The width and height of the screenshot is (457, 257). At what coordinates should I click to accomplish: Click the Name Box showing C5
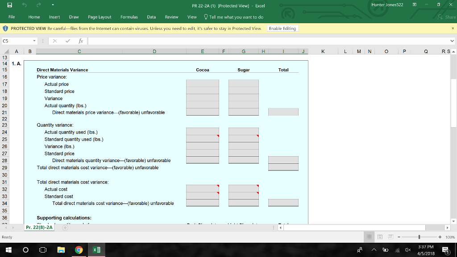pyautogui.click(x=17, y=41)
